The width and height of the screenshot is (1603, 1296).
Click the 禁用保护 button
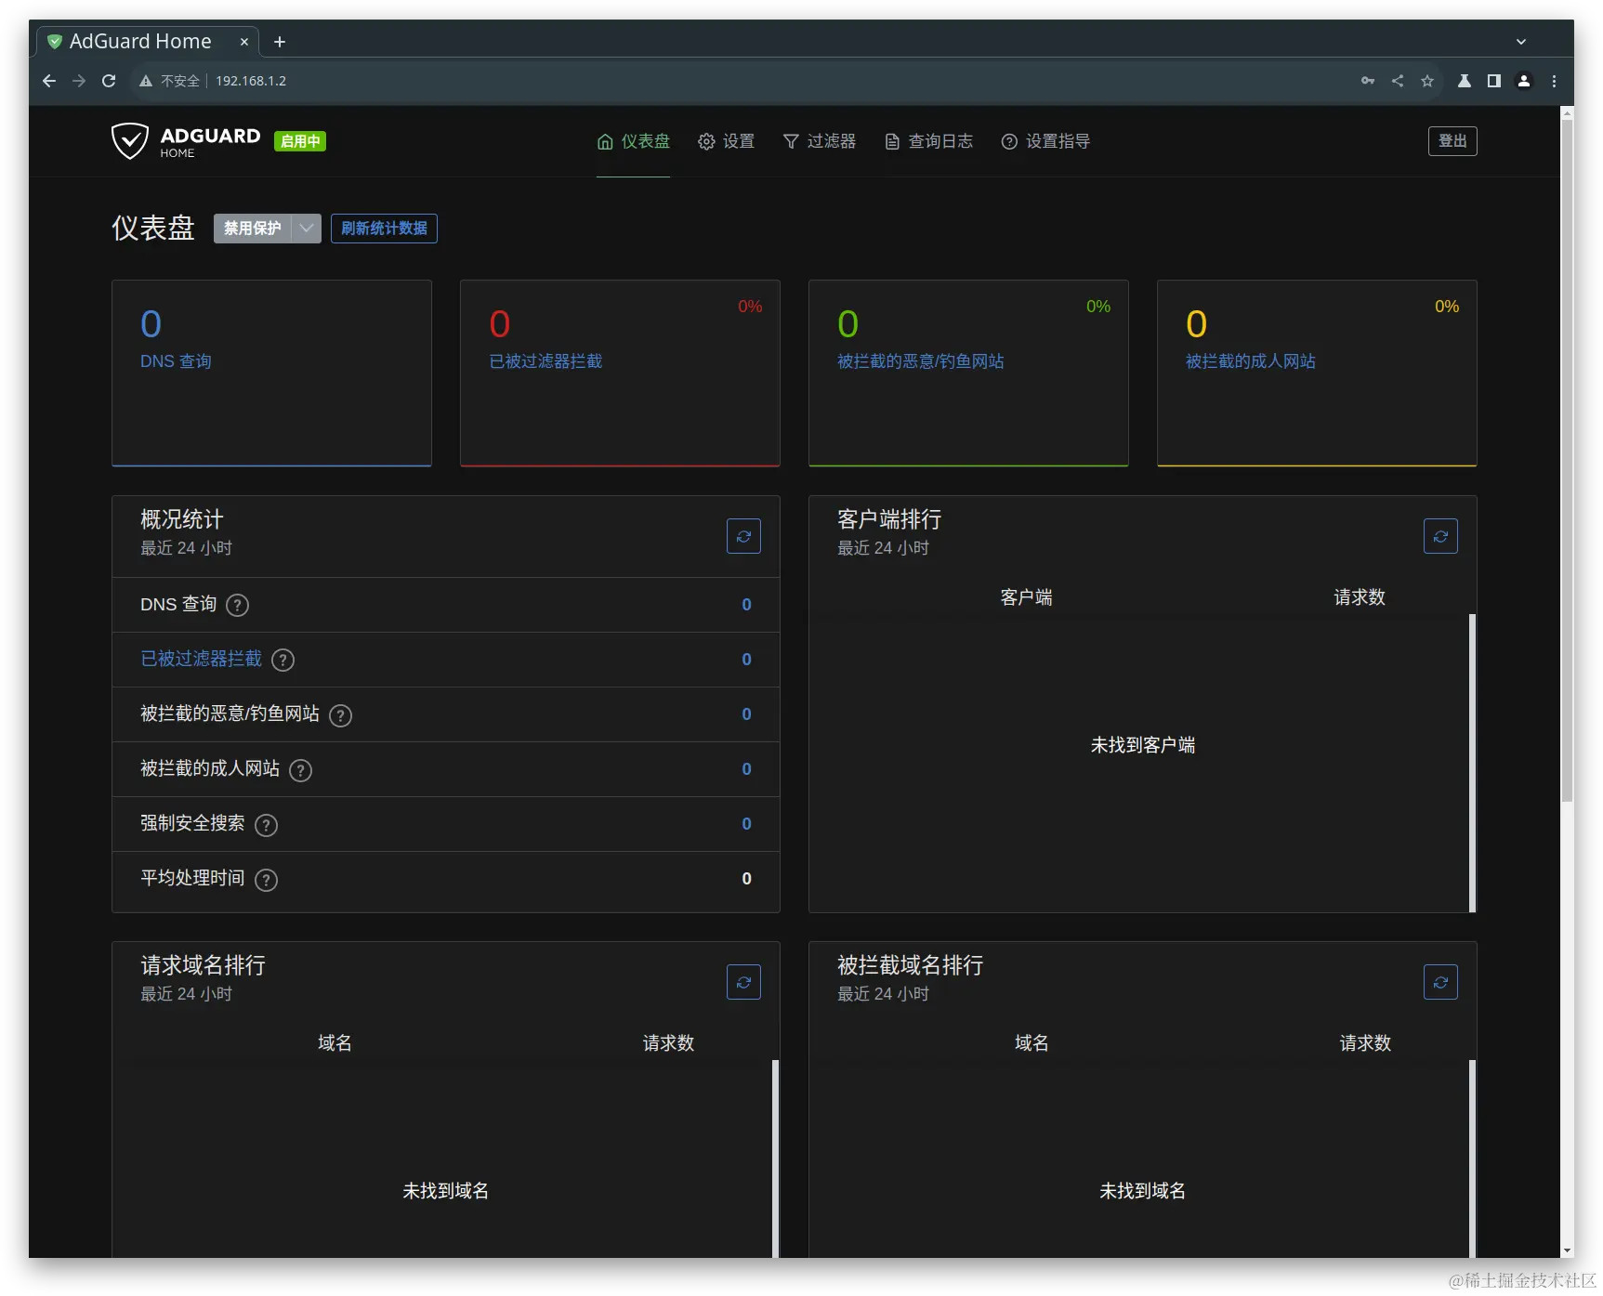(x=253, y=229)
